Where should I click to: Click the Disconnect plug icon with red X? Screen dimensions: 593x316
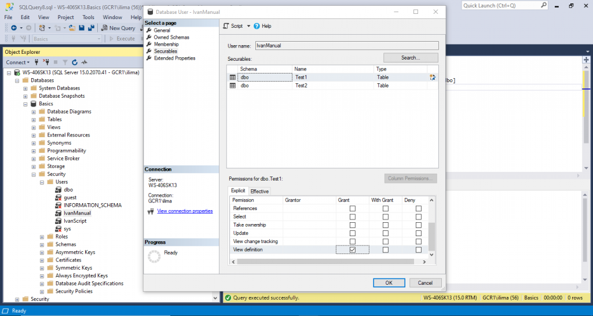point(46,62)
